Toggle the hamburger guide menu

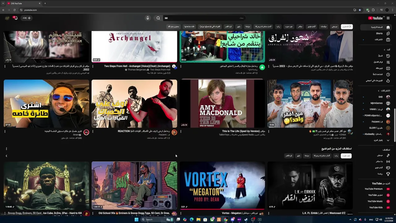point(388,18)
